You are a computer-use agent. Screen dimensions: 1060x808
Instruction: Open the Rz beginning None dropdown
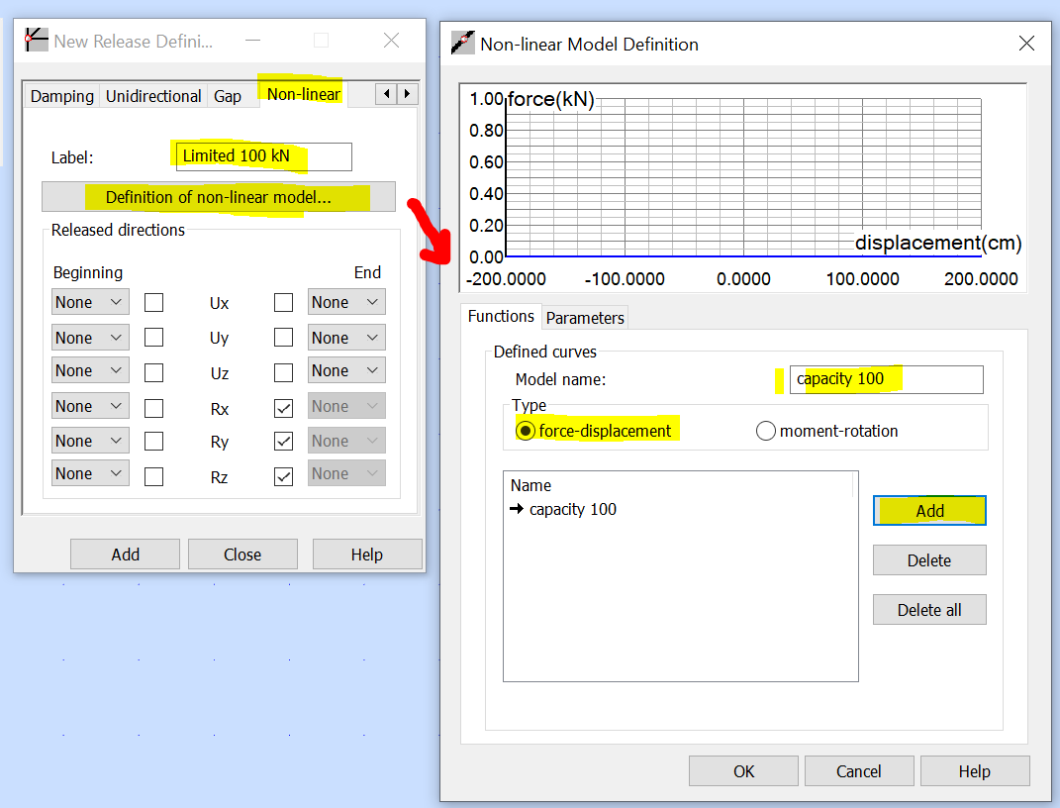point(90,472)
